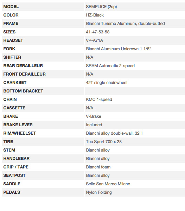Select Bianchi alloy double-wall, 32H text
This screenshot has width=185, height=211.
pyautogui.click(x=114, y=133)
